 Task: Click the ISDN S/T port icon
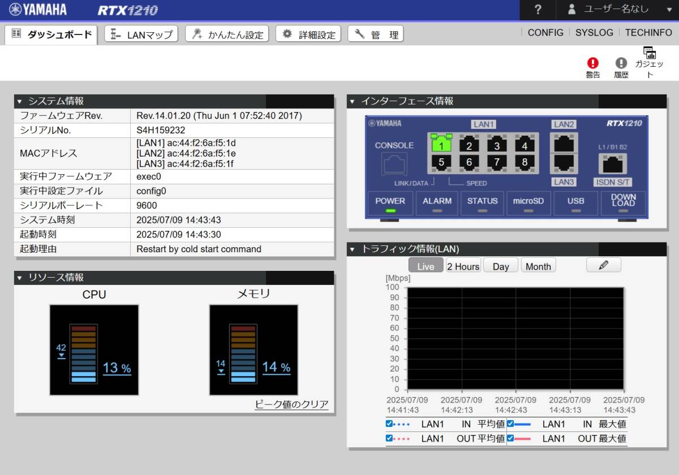(613, 165)
